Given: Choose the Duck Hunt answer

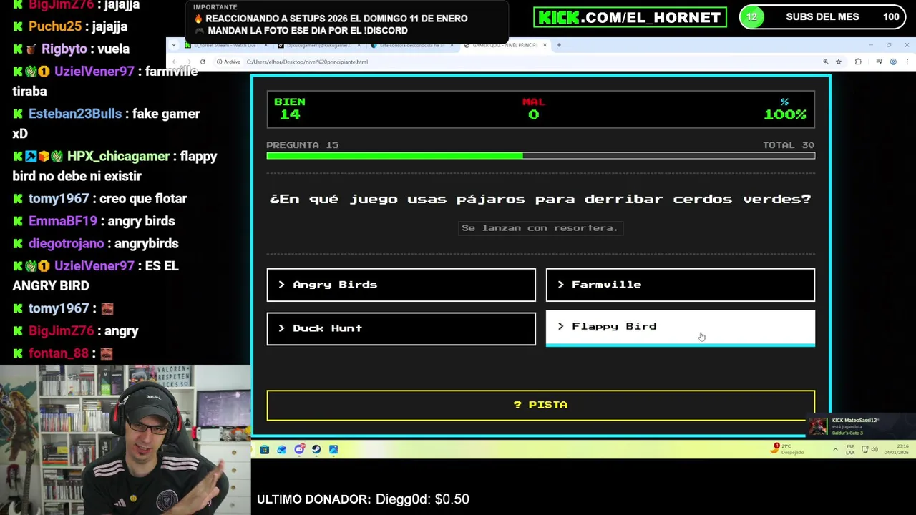Looking at the screenshot, I should [x=401, y=328].
